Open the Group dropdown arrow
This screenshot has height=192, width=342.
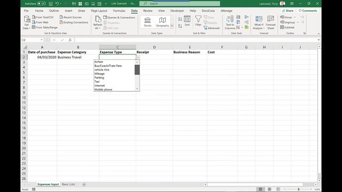tap(294, 17)
